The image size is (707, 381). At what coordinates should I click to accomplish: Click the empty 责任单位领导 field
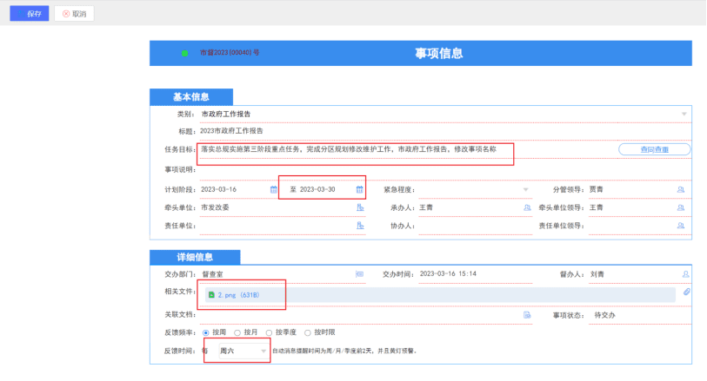pos(632,226)
